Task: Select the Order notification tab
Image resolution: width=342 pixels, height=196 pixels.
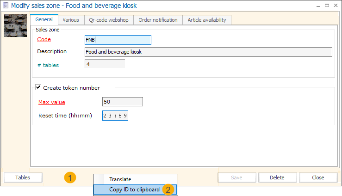Action: 158,20
